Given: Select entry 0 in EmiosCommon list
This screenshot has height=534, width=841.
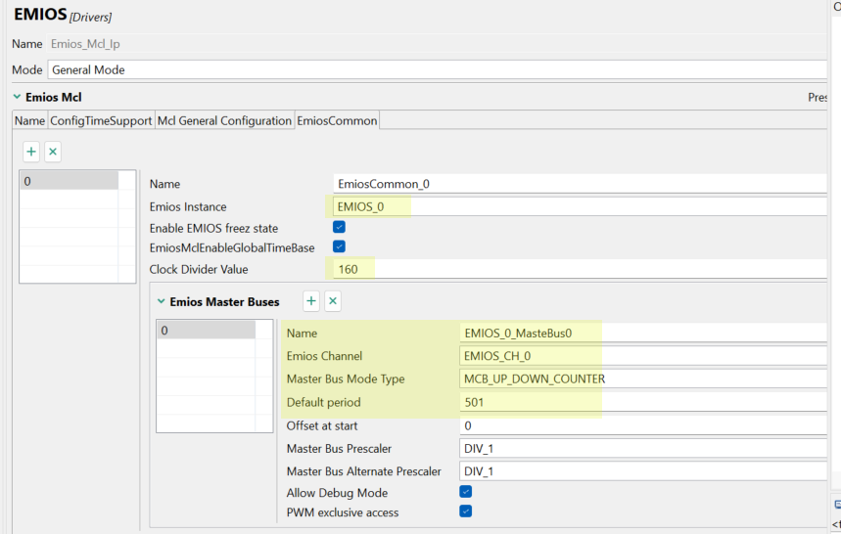Looking at the screenshot, I should coord(69,181).
